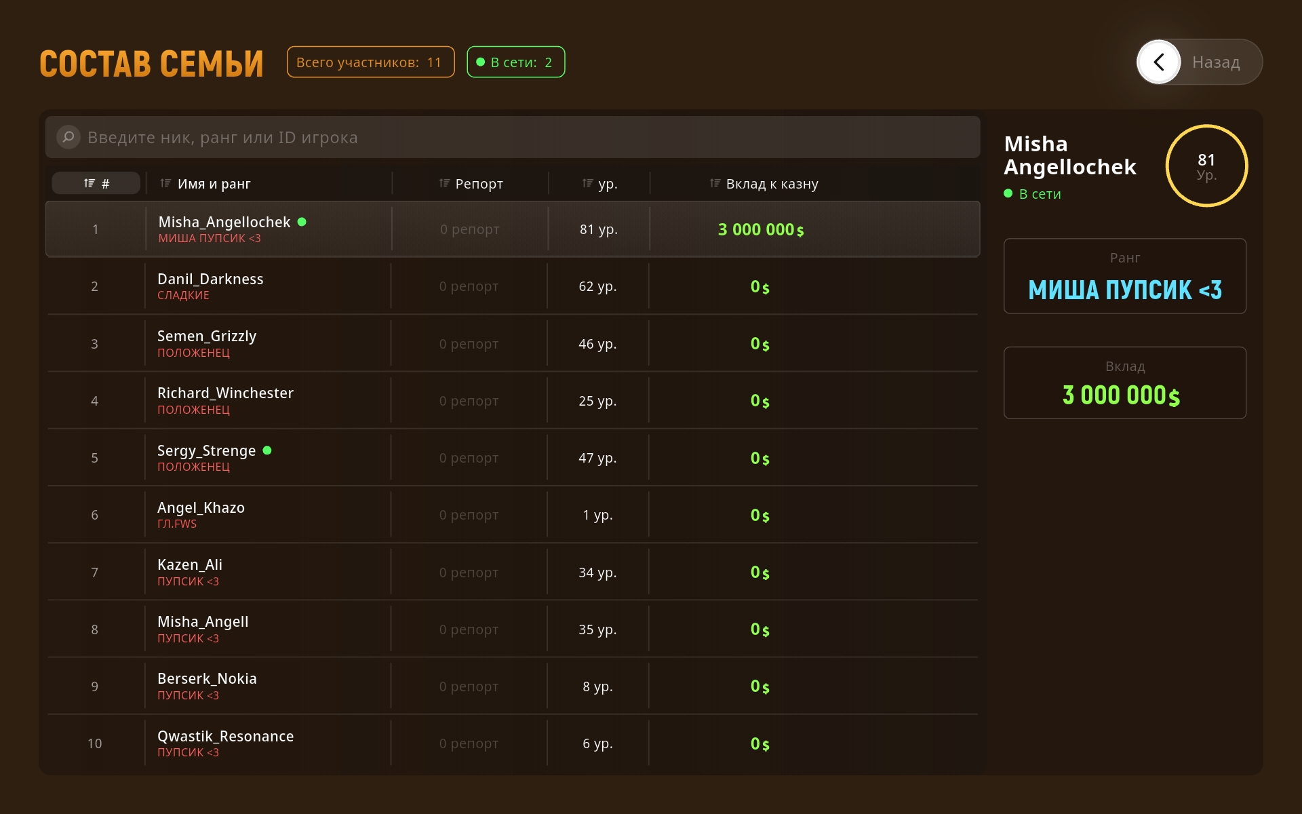Click the В сети: 2 online badge

(x=515, y=62)
